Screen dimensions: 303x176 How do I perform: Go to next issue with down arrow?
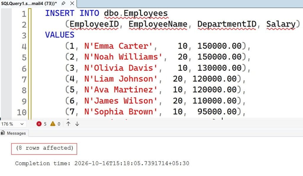(77, 124)
